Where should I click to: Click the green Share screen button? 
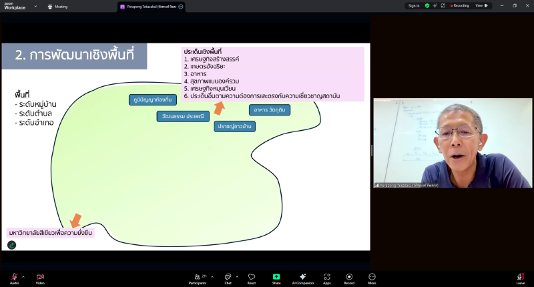(x=276, y=277)
